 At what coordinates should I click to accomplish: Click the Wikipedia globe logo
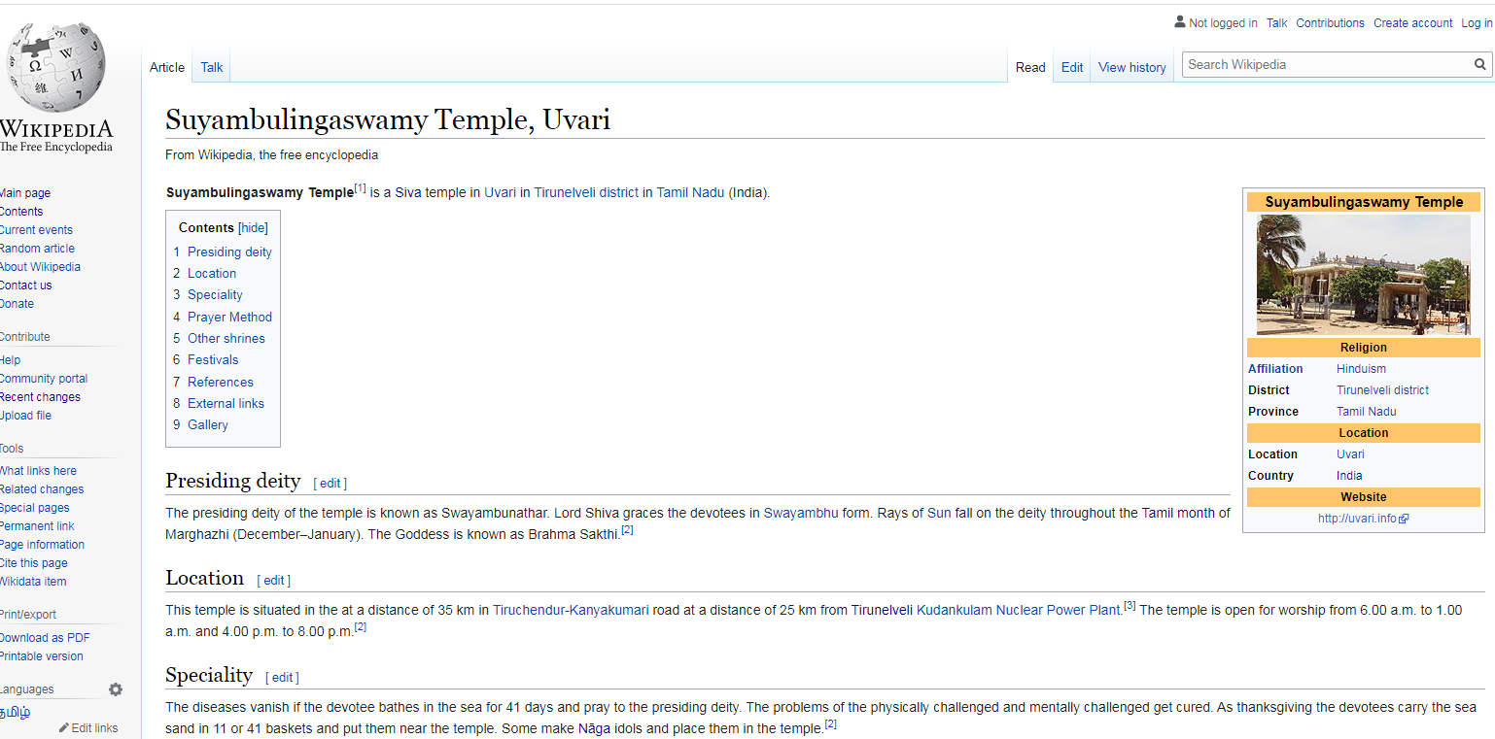tap(54, 68)
